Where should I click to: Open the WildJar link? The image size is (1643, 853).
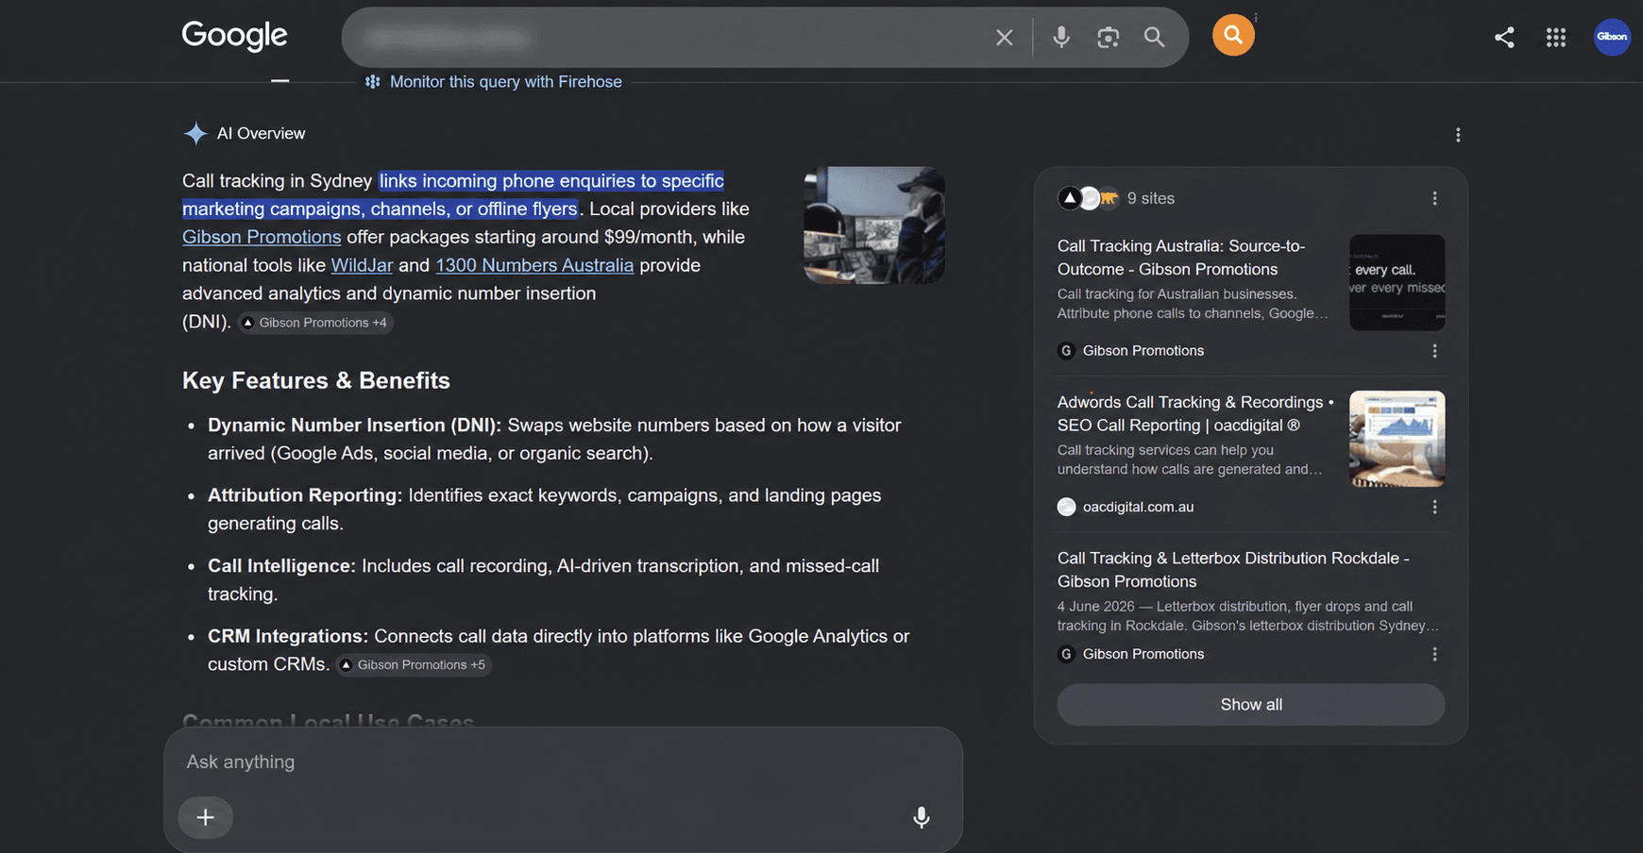(362, 265)
